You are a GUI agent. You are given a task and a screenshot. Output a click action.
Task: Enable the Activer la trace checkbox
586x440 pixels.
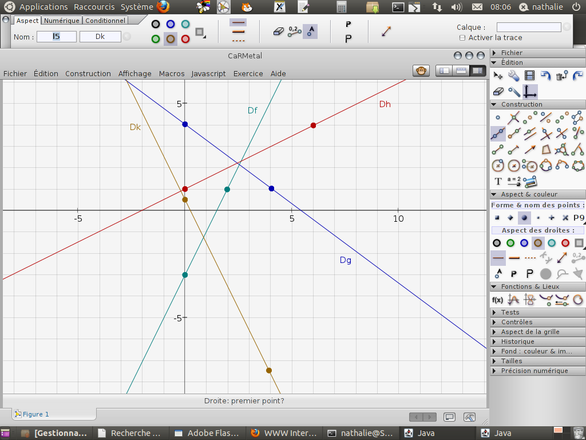[462, 38]
